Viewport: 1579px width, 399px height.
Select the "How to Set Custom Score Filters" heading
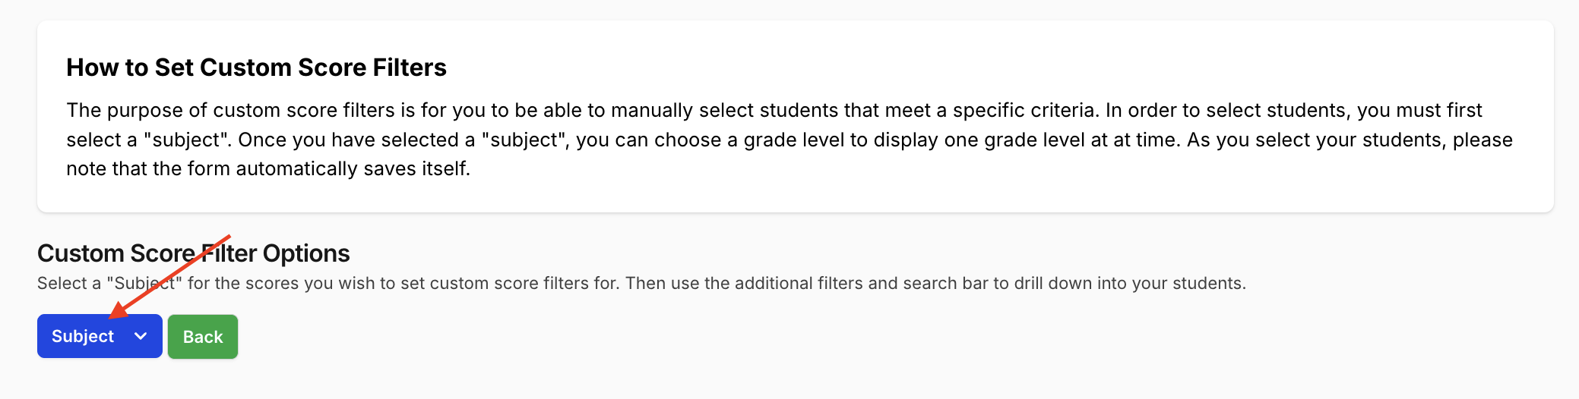point(256,68)
